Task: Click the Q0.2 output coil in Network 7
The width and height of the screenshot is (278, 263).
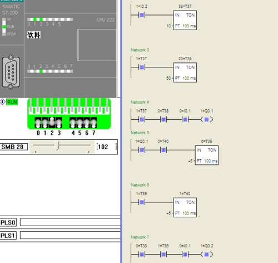Action: (x=207, y=254)
